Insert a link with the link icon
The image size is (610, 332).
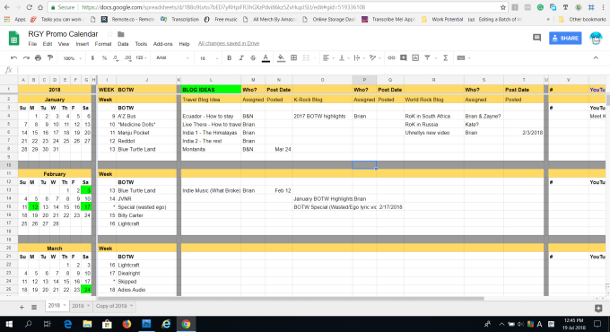(x=391, y=58)
